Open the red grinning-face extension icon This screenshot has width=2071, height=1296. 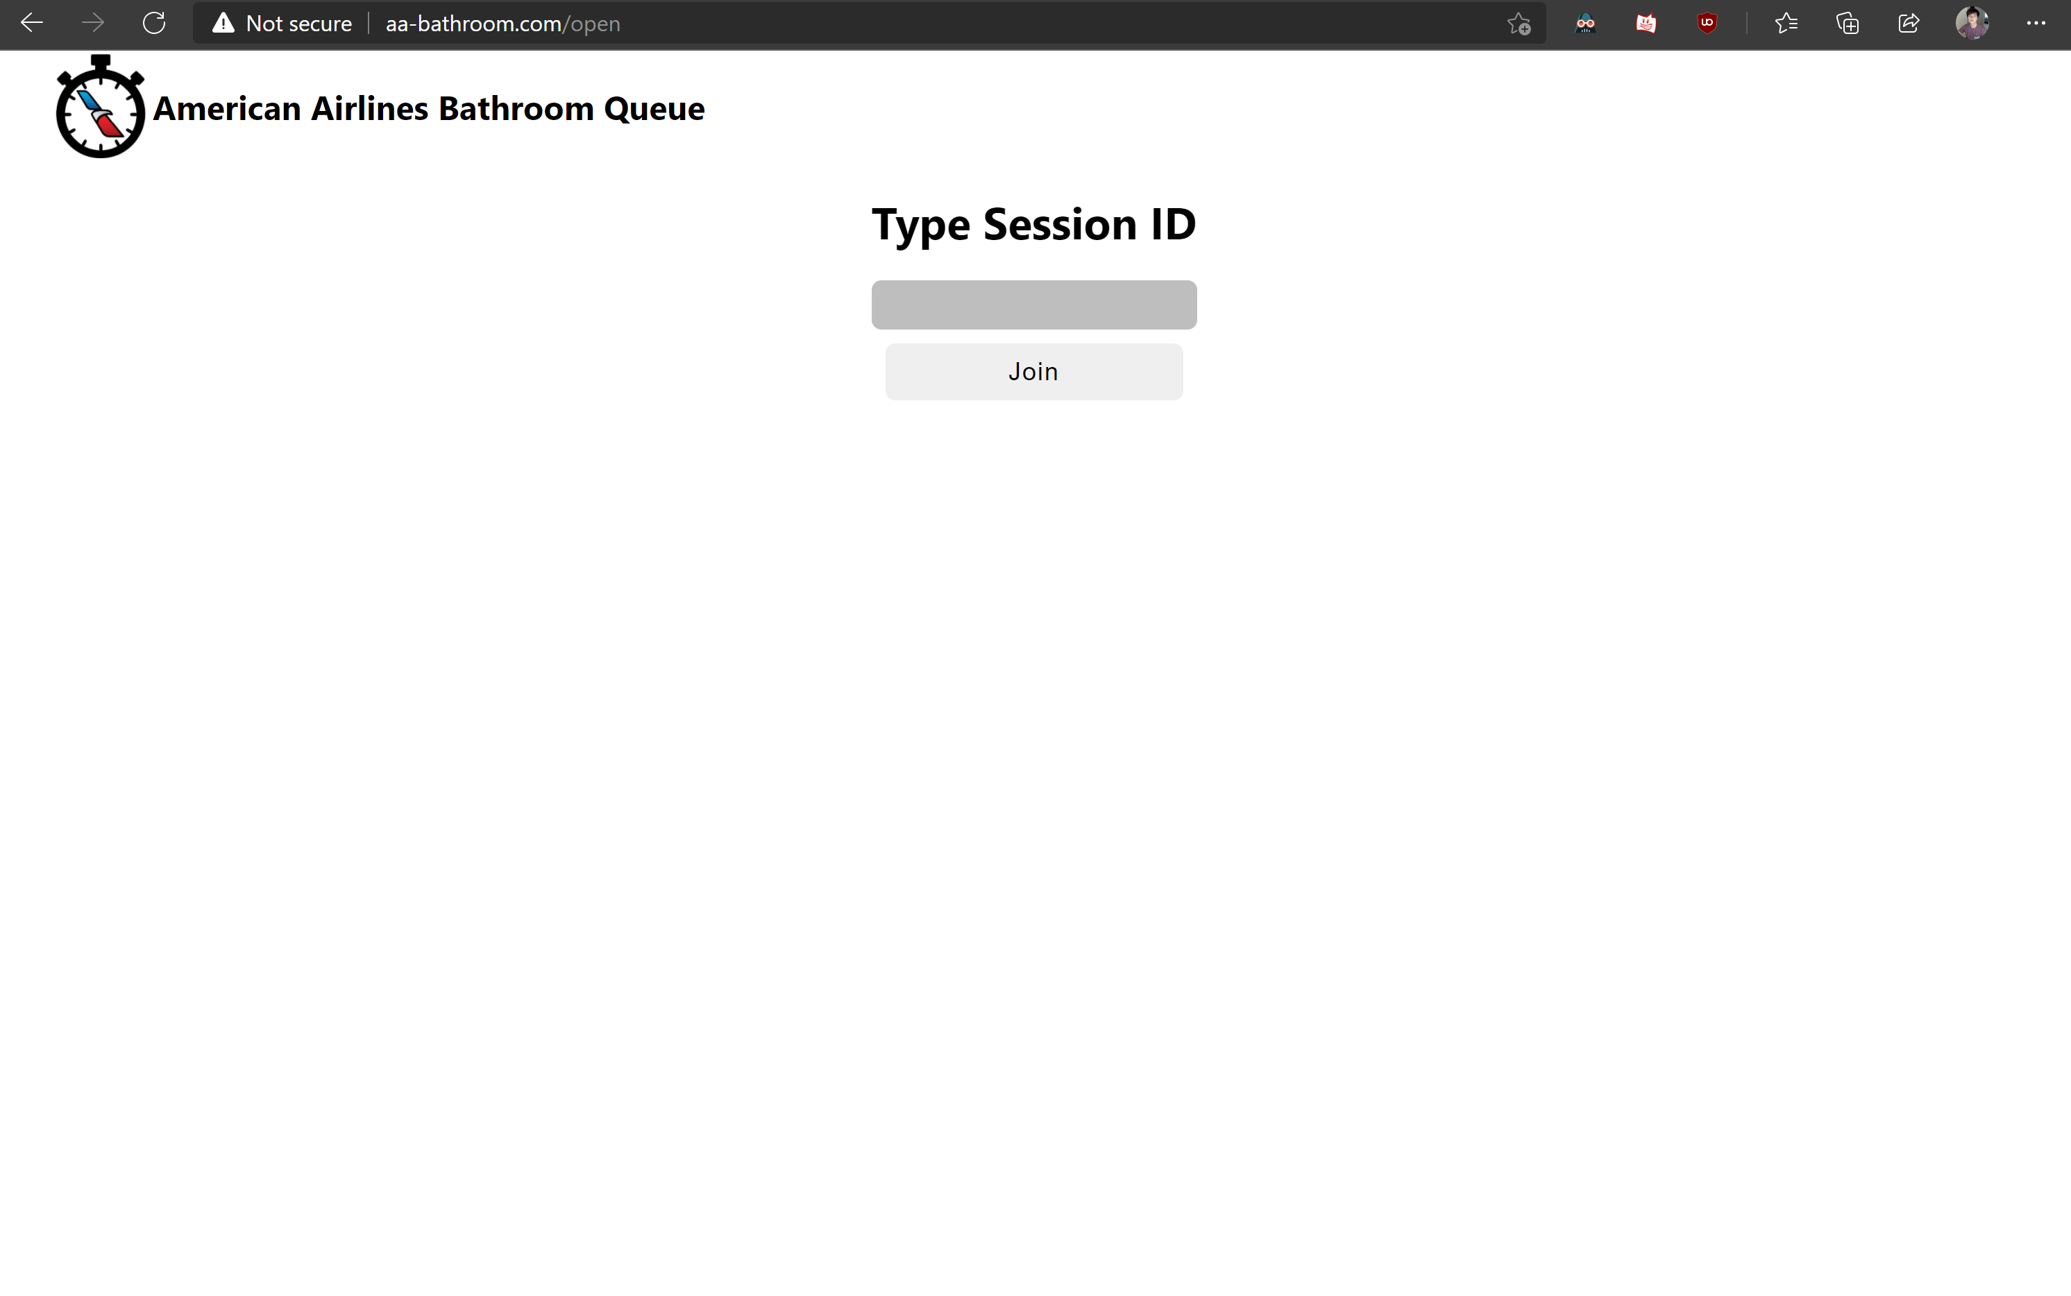(x=1646, y=23)
